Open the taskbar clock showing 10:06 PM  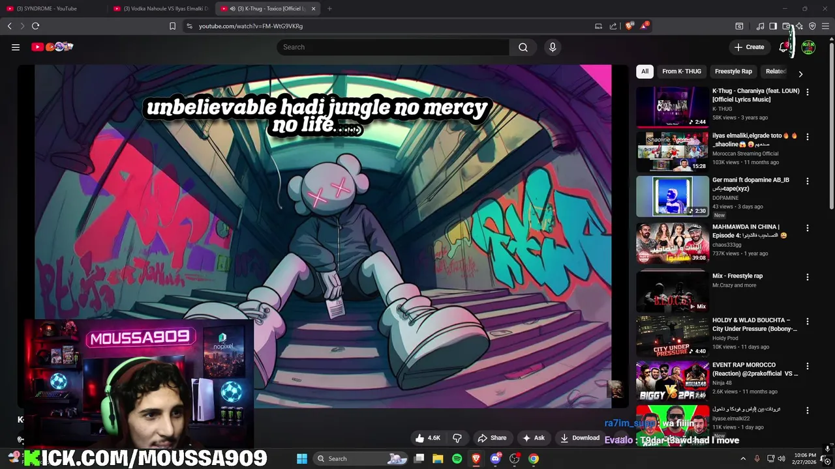pos(805,459)
